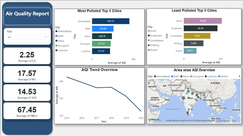This screenshot has width=243, height=136.
Task: Click the 2018 label on trend axis
Action: tap(111, 118)
